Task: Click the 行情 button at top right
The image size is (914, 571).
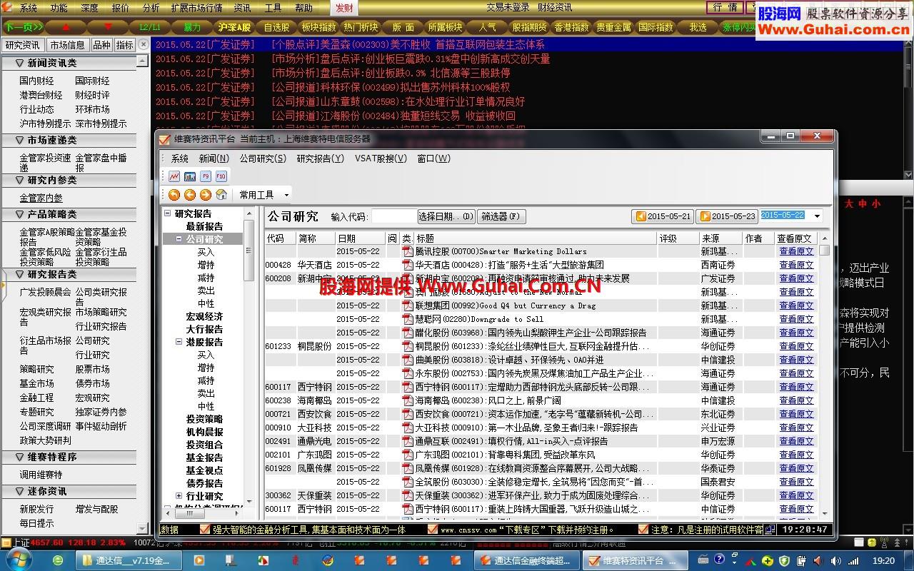Action: (x=725, y=7)
